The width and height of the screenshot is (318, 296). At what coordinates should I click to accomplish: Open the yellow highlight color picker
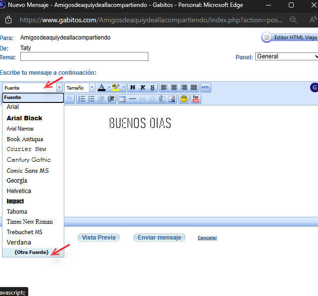click(116, 88)
